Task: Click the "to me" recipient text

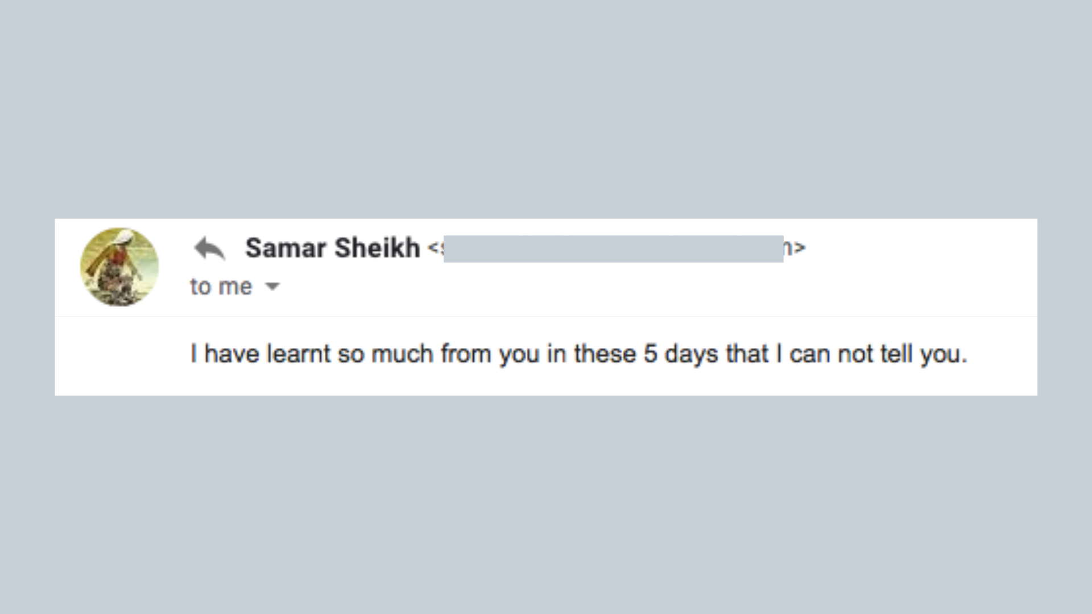Action: [x=221, y=287]
